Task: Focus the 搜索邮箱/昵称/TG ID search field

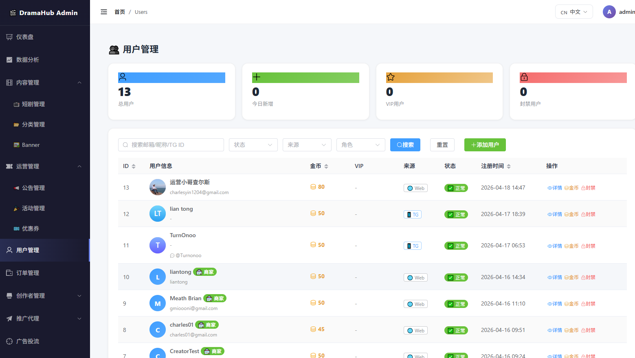Action: pos(171,145)
